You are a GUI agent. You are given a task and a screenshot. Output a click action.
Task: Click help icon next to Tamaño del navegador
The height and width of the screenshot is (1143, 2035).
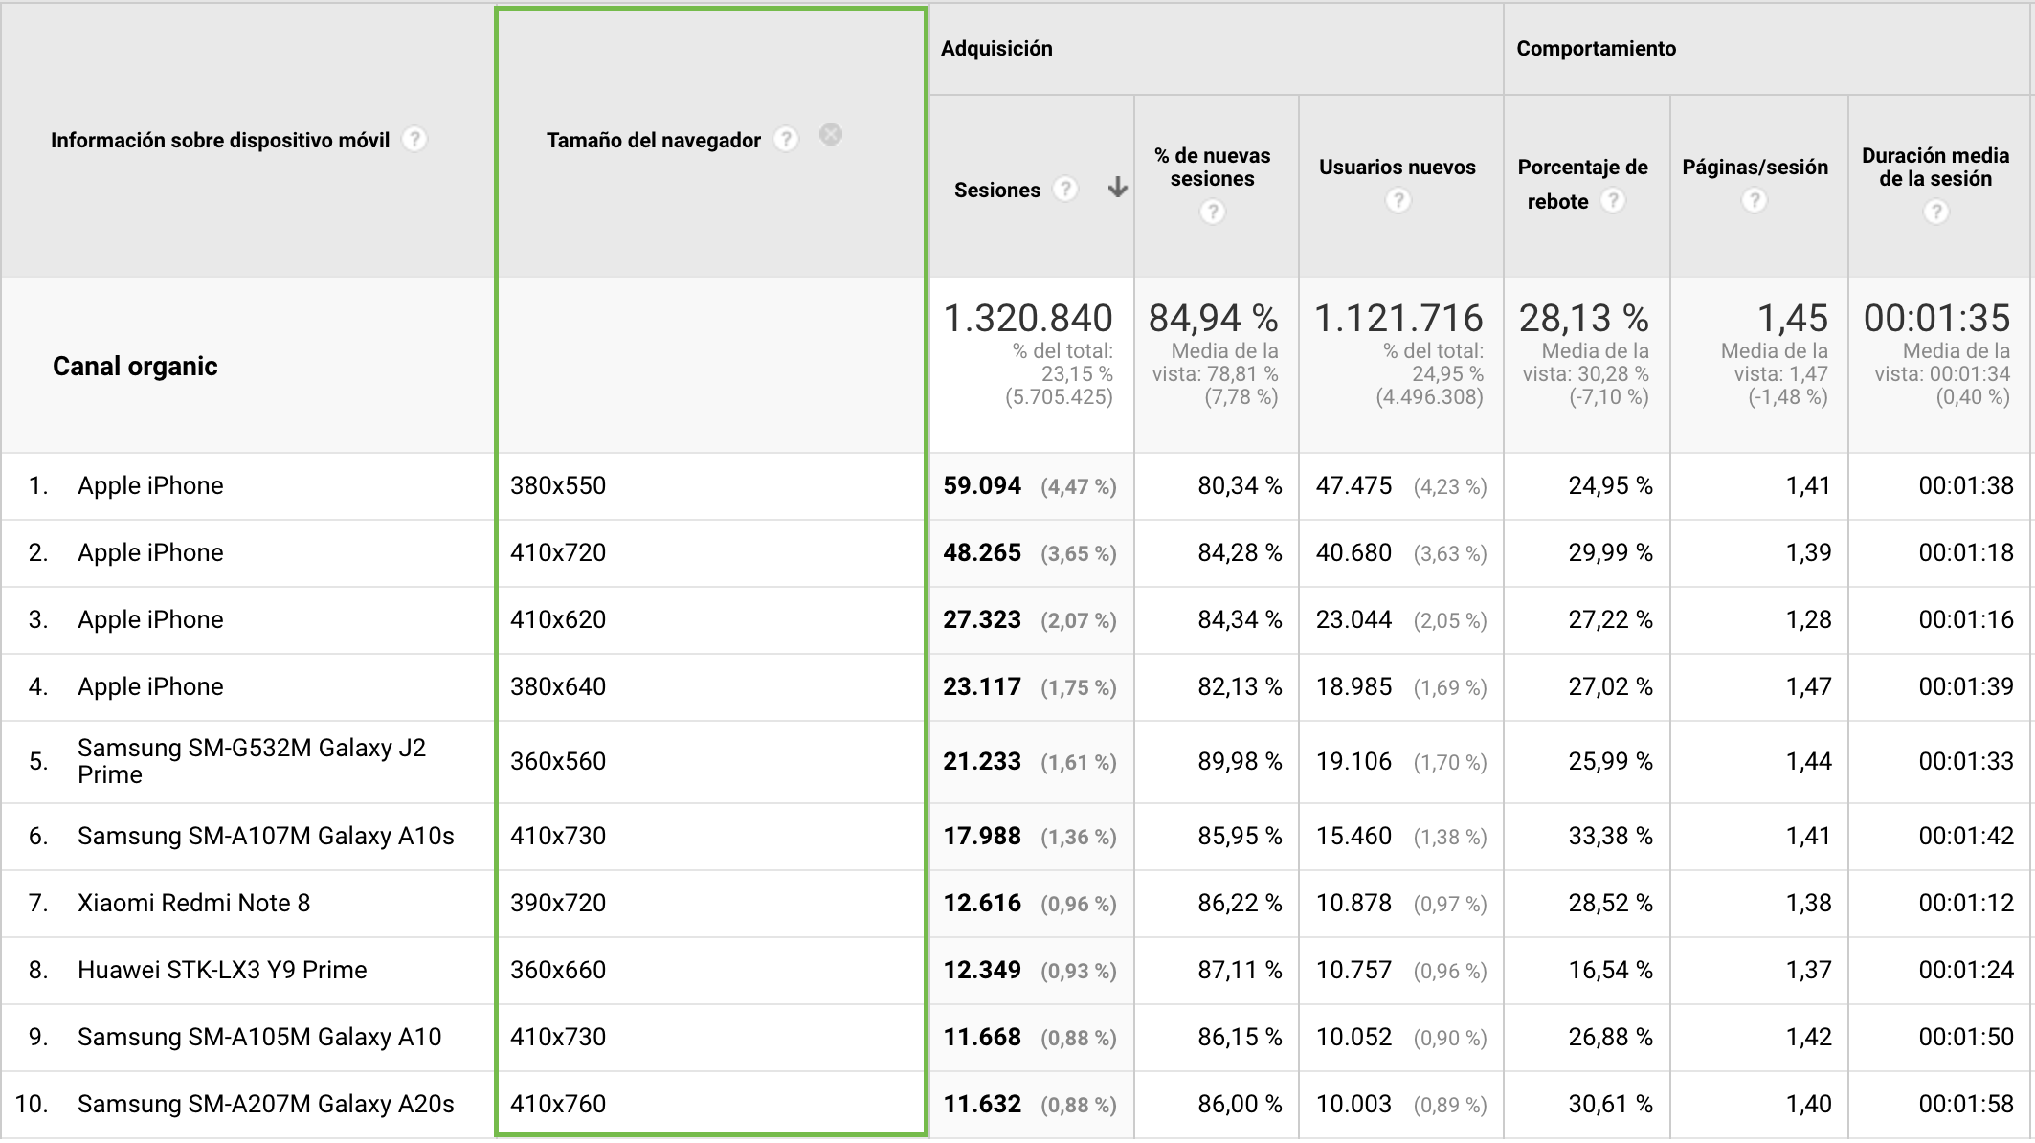786,140
